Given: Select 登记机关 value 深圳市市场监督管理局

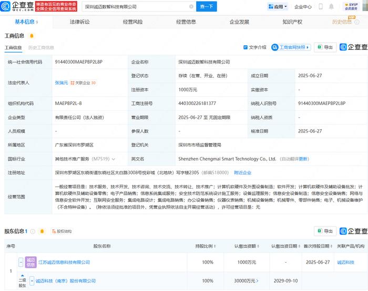Looking at the screenshot, I should tap(200, 145).
